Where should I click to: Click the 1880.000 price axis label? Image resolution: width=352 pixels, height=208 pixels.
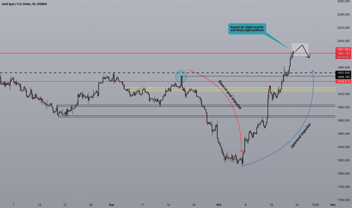343,121
